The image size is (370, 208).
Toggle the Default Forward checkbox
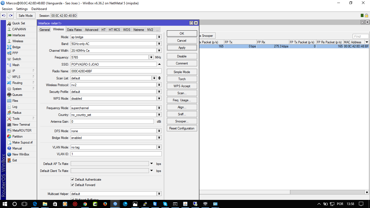point(72,185)
